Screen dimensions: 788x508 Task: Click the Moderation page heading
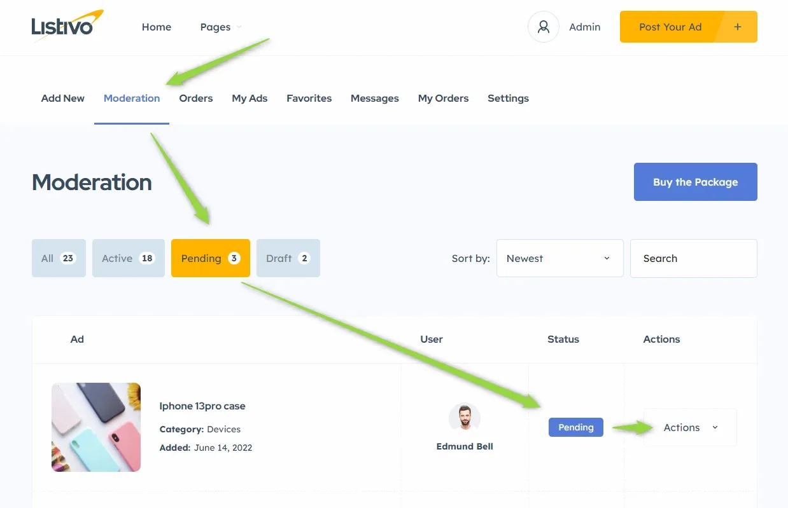pyautogui.click(x=92, y=182)
